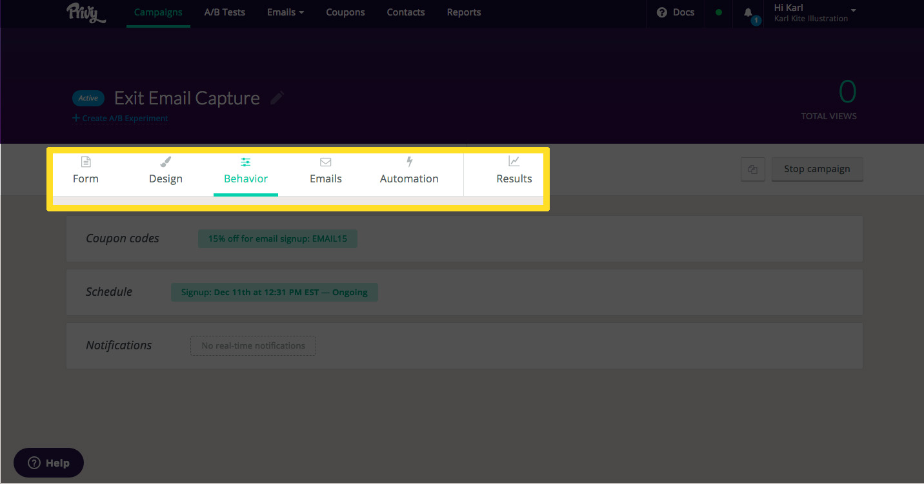Click the green status dot indicator
Viewport: 924px width, 484px height.
718,12
